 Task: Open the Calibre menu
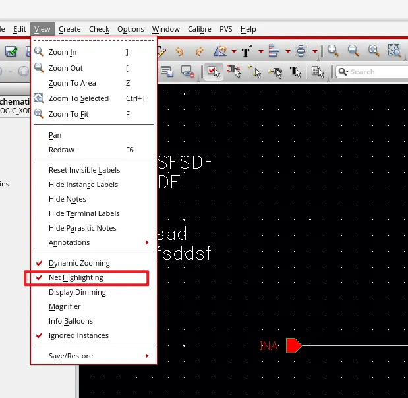(199, 29)
